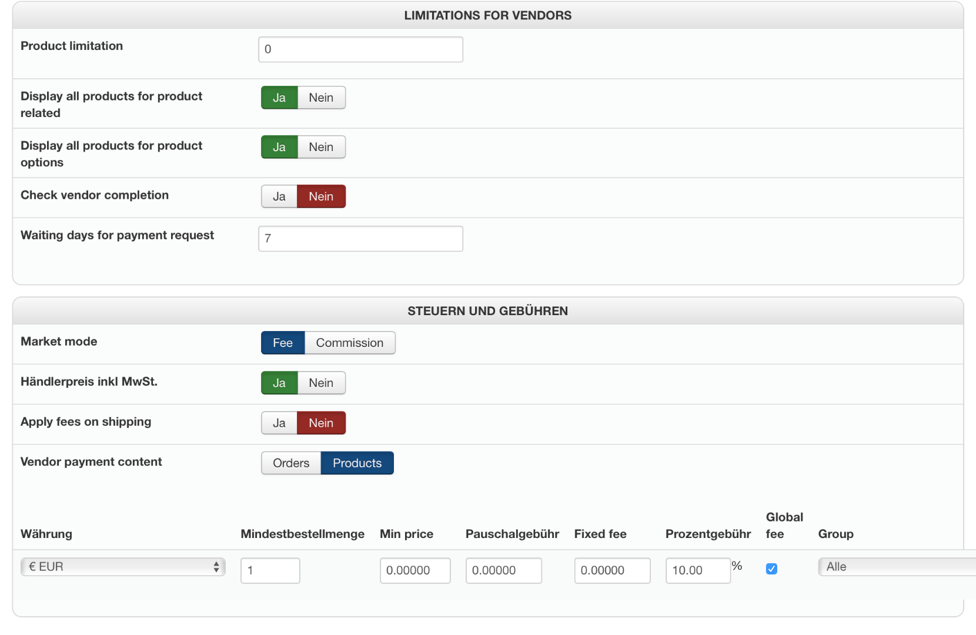Select Fee market mode
The height and width of the screenshot is (635, 976).
[283, 343]
